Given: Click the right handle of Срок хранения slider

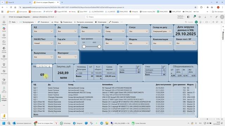Looking at the screenshot, I should click(99, 47).
